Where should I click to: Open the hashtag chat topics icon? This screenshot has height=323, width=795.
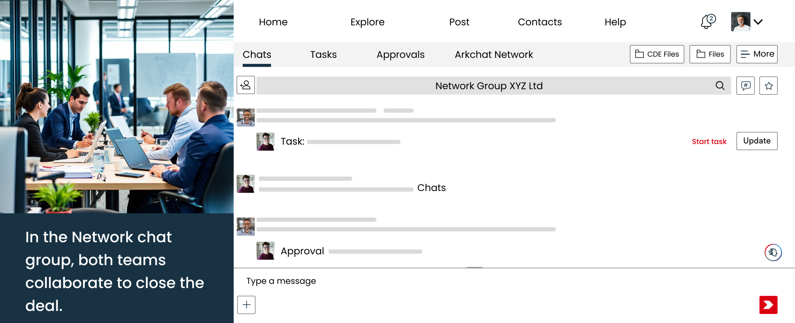pyautogui.click(x=745, y=85)
